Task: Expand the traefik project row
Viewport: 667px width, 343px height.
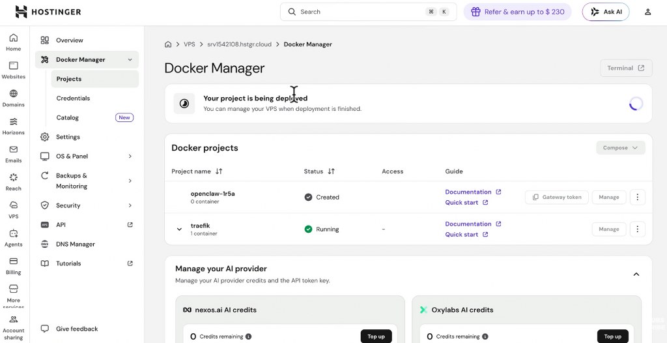Action: point(179,230)
